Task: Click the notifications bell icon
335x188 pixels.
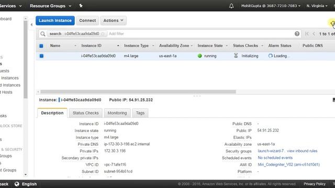Action: click(x=231, y=6)
